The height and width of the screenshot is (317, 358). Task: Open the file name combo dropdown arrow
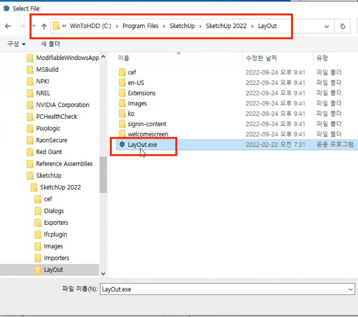350,289
